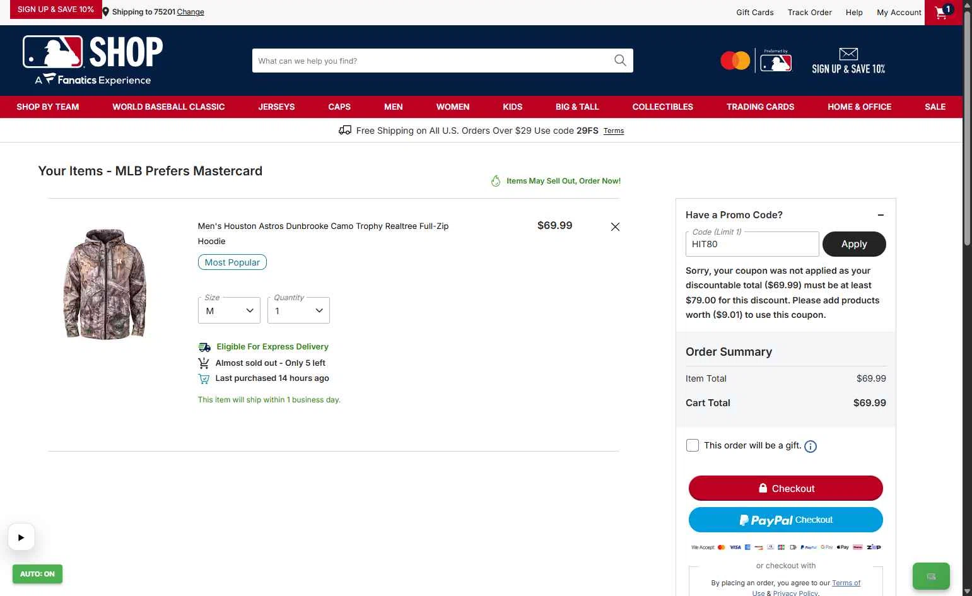972x596 pixels.
Task: Open the Quantity dropdown
Action: click(298, 310)
